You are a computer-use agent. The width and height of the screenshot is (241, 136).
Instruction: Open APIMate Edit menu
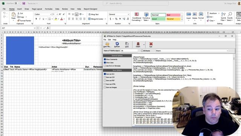(x=109, y=40)
